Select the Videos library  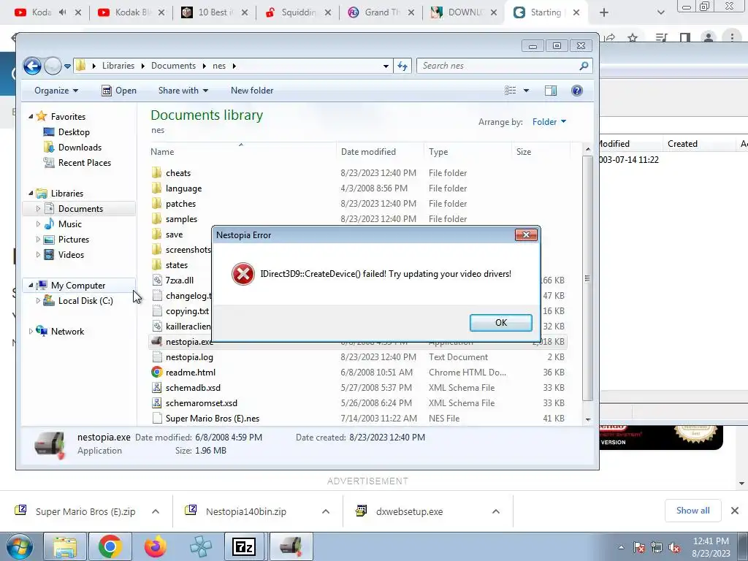(71, 255)
